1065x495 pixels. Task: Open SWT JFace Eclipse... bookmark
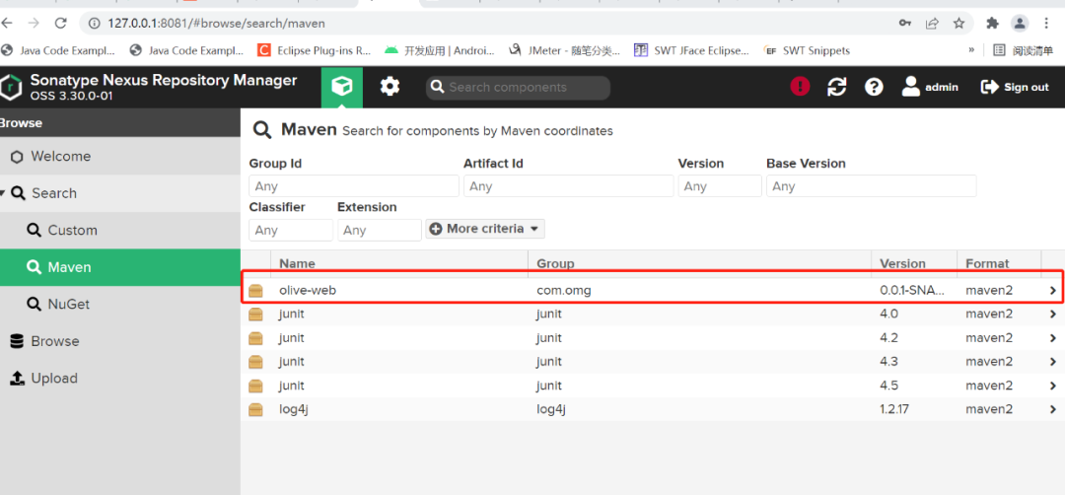pos(691,50)
